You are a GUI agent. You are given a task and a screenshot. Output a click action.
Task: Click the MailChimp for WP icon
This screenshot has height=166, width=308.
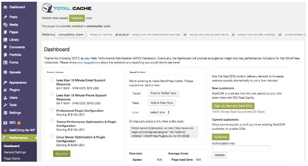click(5, 130)
